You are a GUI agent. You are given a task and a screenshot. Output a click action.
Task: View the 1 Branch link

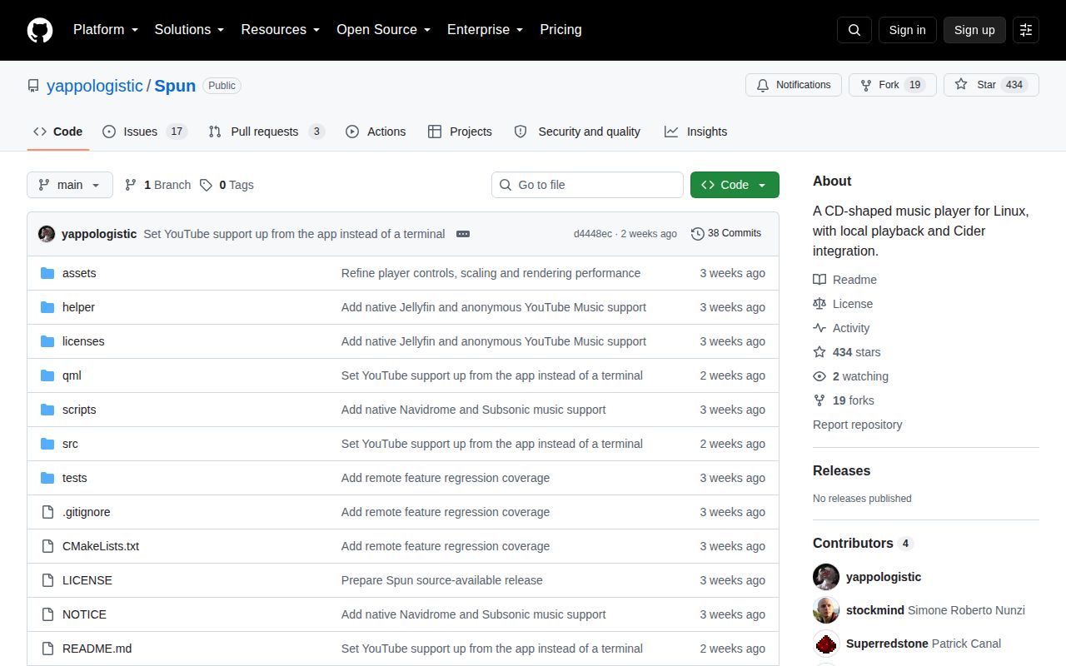click(157, 185)
